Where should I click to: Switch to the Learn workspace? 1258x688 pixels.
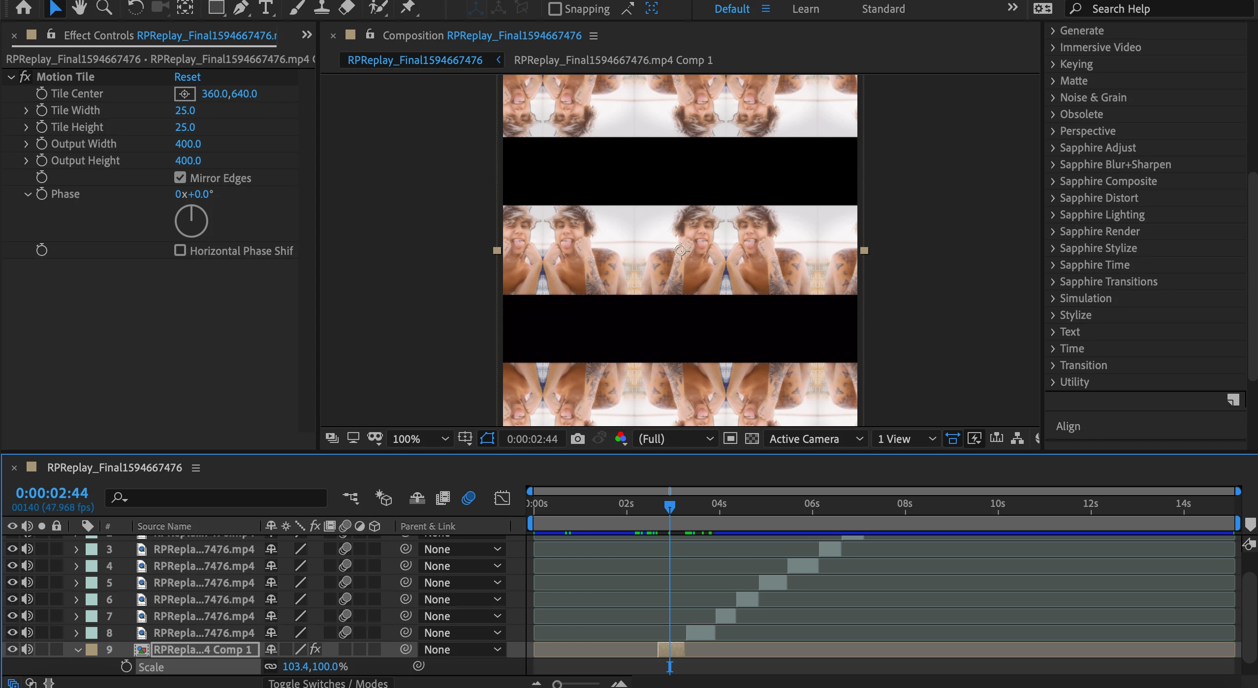pyautogui.click(x=805, y=9)
